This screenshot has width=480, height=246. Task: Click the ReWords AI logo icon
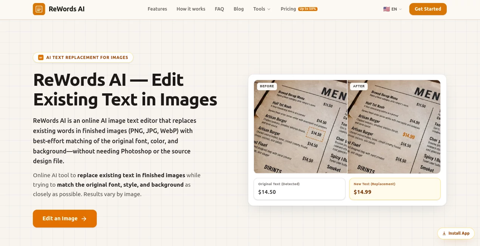pyautogui.click(x=39, y=9)
